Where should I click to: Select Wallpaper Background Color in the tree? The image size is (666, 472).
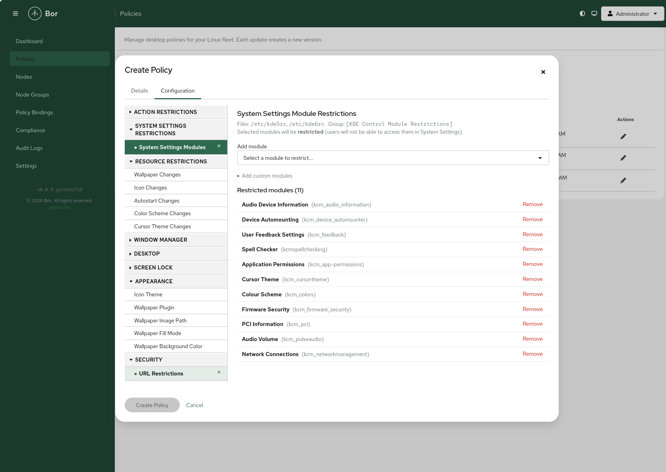coord(176,346)
